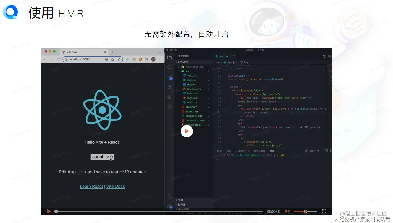Open Source Control with the 72 badge
393x223 pixels.
(169, 78)
